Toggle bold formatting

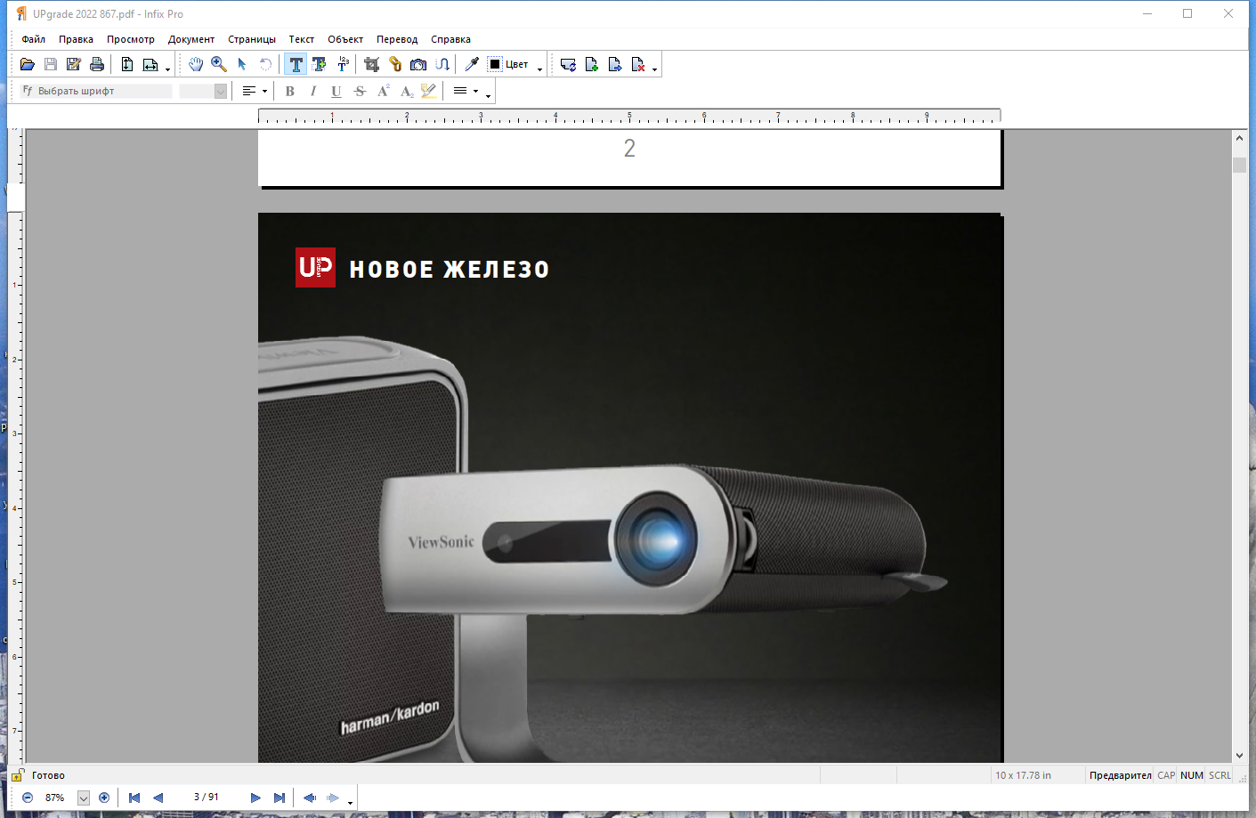[290, 91]
